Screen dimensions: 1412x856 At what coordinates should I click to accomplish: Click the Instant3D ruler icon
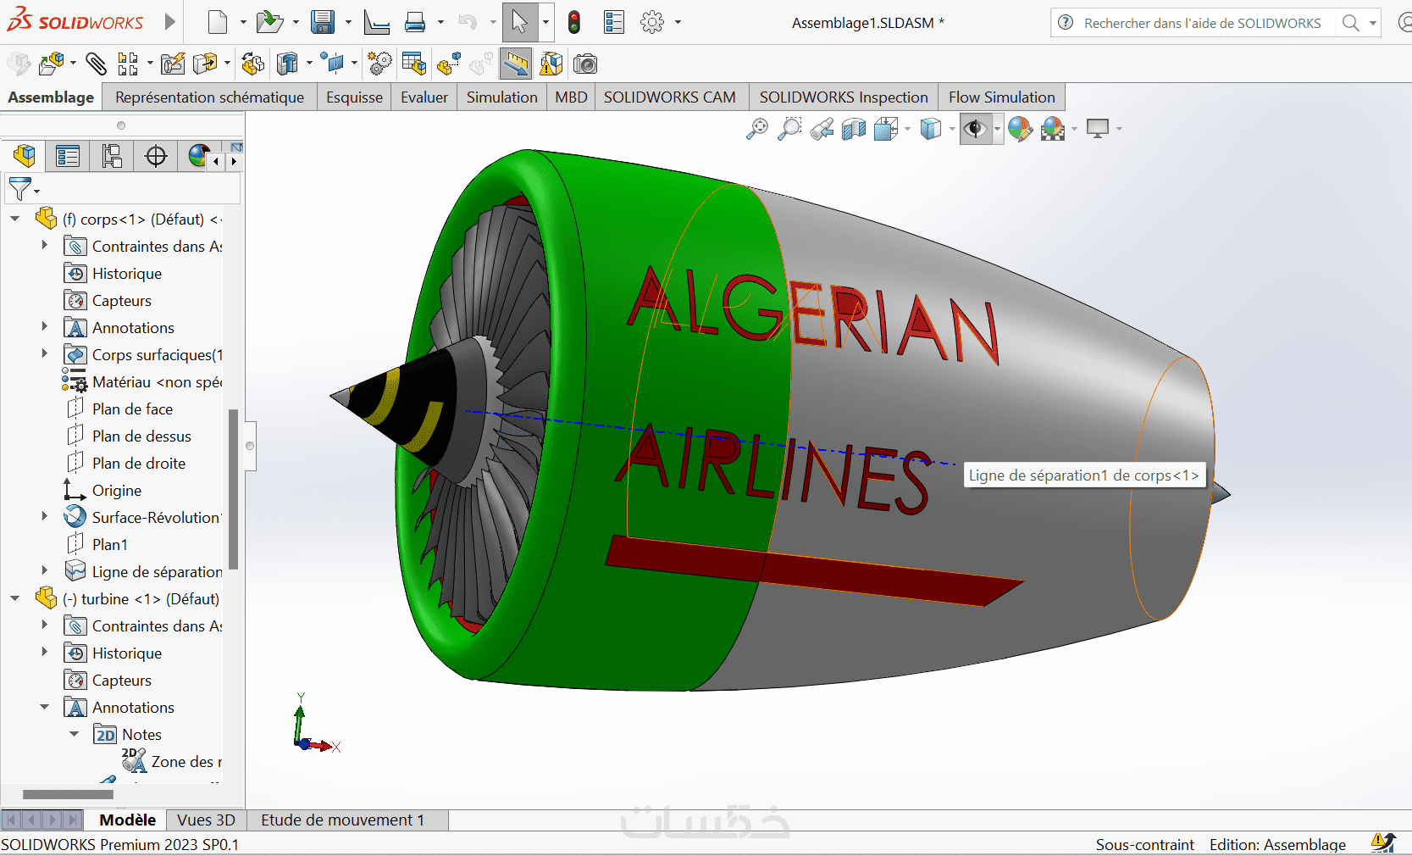pos(515,64)
